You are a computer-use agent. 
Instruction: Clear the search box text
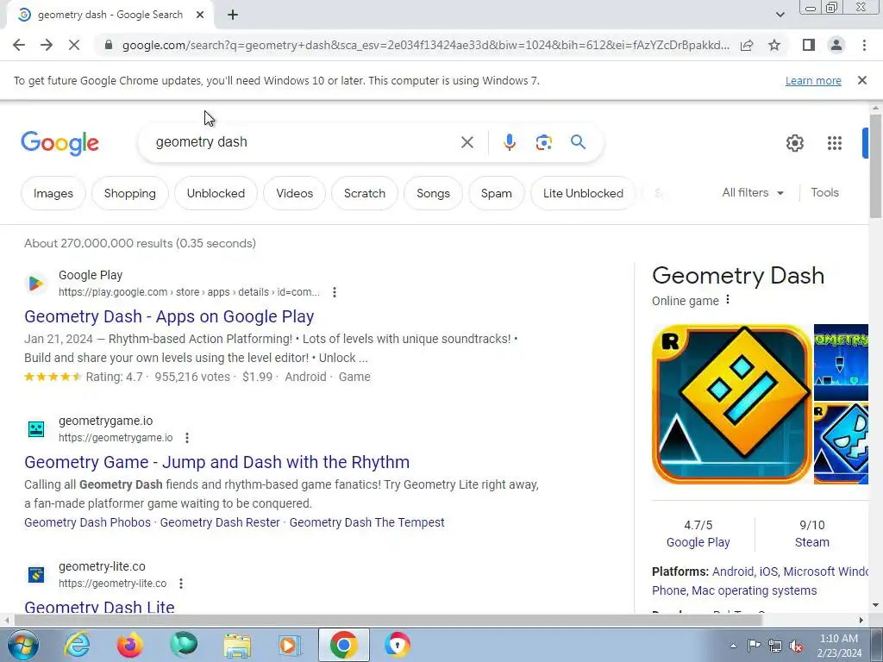coord(467,142)
